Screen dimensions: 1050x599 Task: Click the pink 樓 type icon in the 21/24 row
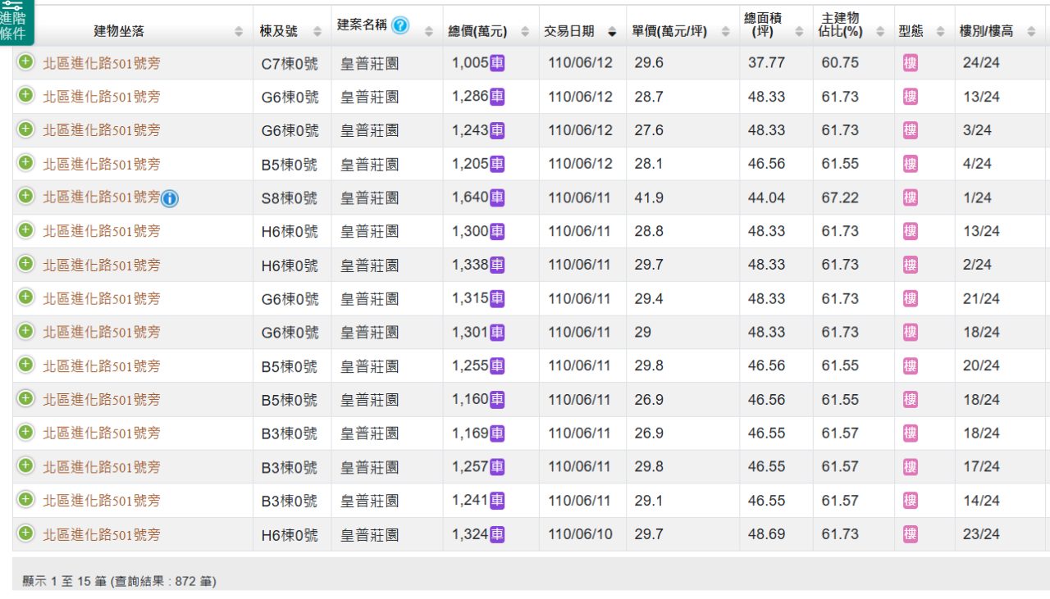click(x=911, y=298)
